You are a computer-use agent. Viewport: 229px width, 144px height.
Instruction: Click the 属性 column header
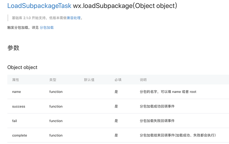click(16, 80)
